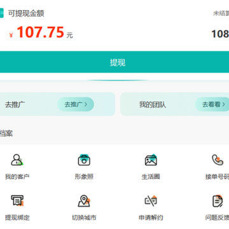Open the 提现绑定 receipt icon

point(17,201)
